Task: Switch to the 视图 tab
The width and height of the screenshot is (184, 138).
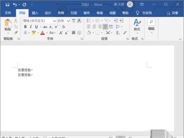Action: (113, 13)
